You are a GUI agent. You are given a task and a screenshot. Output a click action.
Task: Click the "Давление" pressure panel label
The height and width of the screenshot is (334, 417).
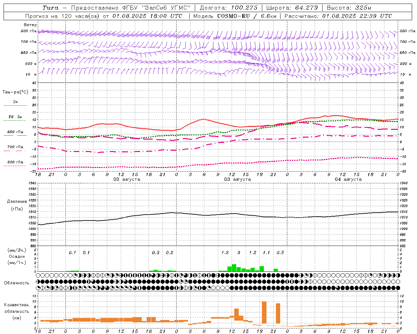coord(17,202)
